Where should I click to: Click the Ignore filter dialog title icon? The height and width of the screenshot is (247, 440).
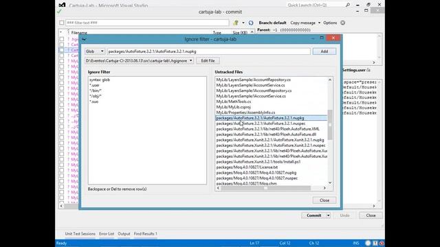84,39
